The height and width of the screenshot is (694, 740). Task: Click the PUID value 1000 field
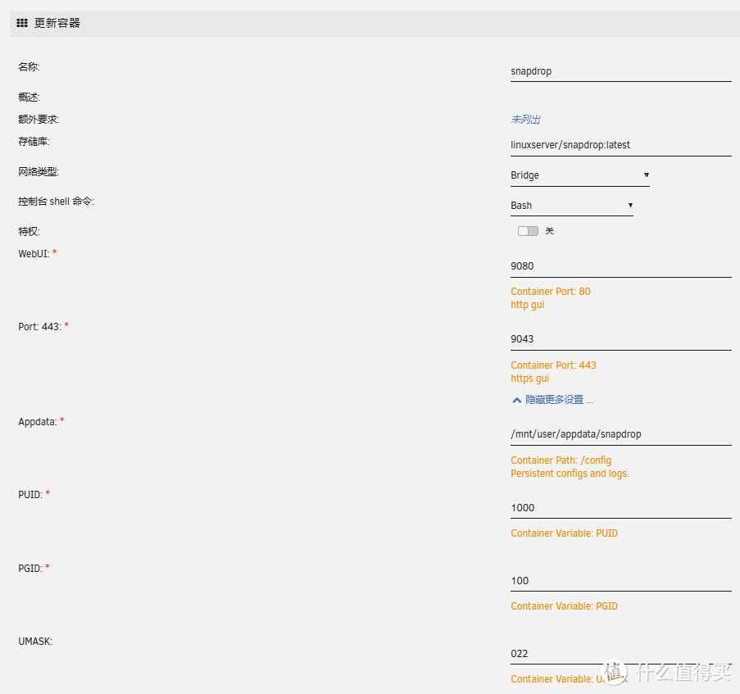tap(620, 508)
